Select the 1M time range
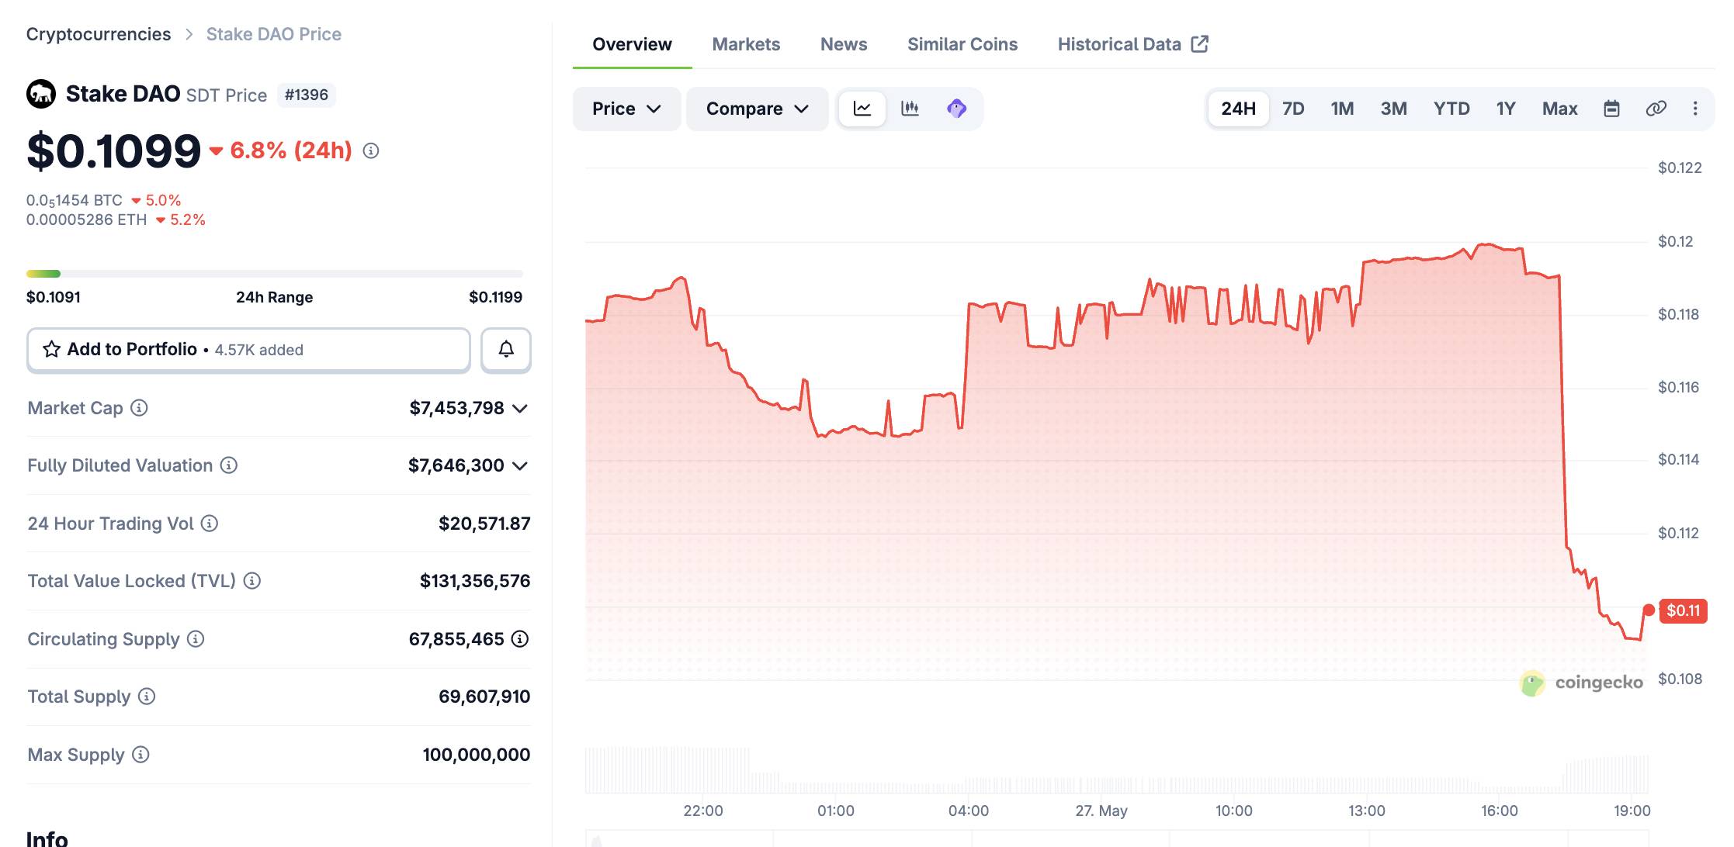This screenshot has width=1734, height=847. coord(1342,109)
